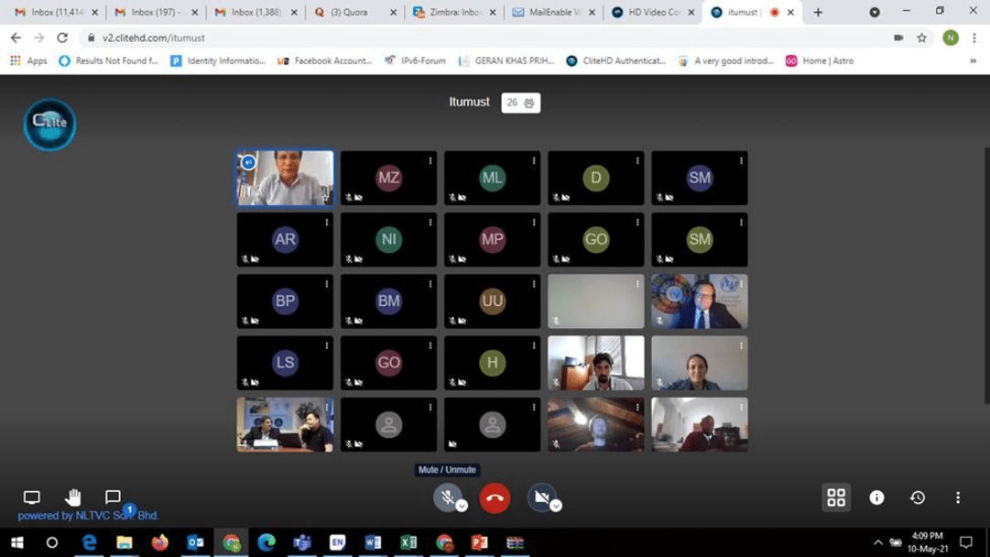This screenshot has height=557, width=990.
Task: Expand microphone audio options arrow
Action: [x=462, y=506]
